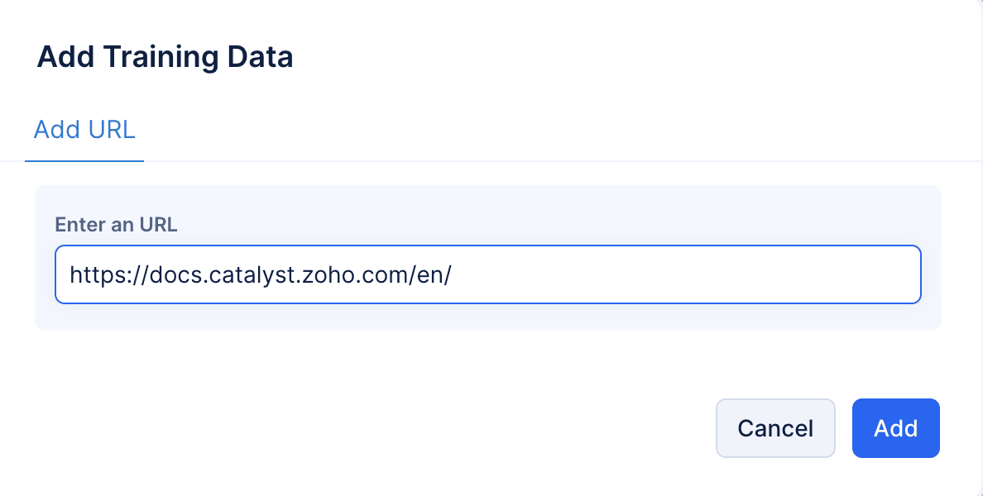This screenshot has width=983, height=496.
Task: Discard changes using the Cancel button
Action: point(775,428)
